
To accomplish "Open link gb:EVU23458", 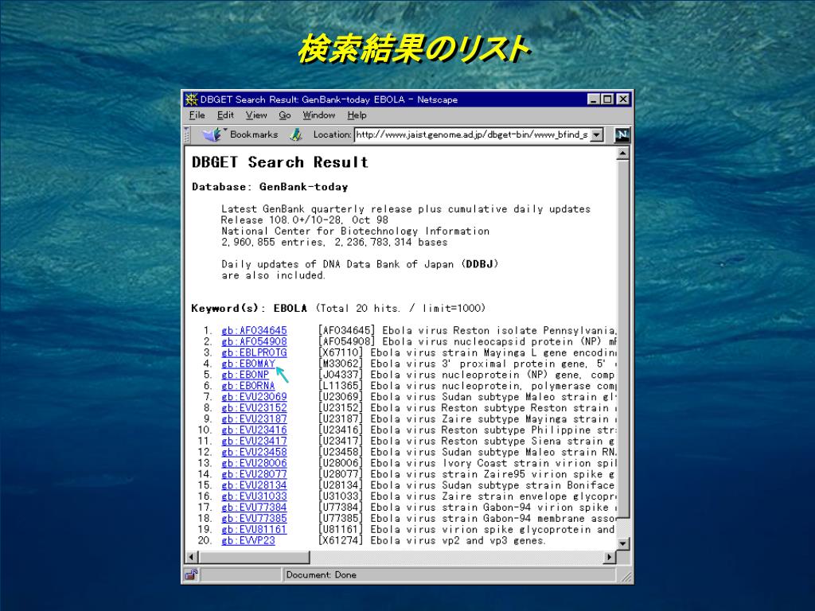I will pos(254,452).
